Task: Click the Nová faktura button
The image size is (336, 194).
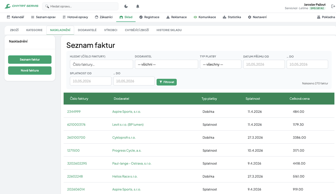Action: pos(30,70)
